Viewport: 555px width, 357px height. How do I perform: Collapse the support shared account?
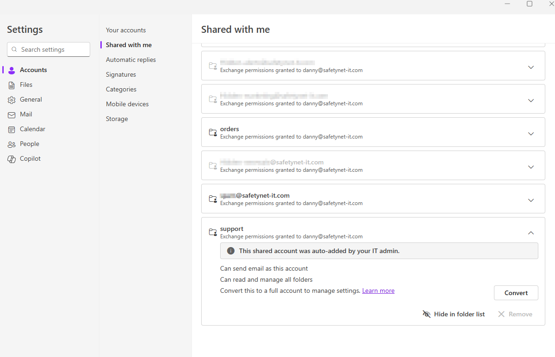(x=531, y=233)
